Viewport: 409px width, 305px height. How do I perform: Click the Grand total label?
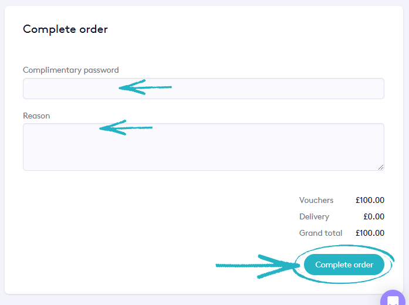coord(320,233)
